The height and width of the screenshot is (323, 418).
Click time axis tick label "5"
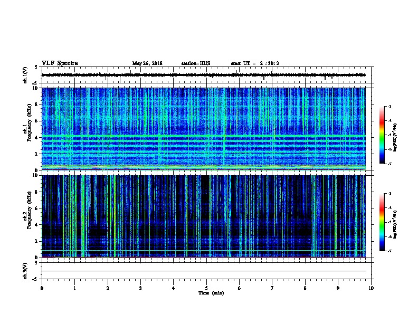[206, 288]
